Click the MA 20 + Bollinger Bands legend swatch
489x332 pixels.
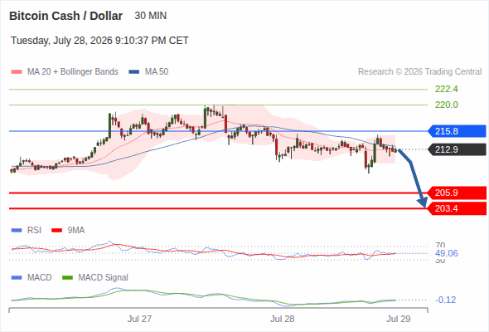click(x=17, y=72)
